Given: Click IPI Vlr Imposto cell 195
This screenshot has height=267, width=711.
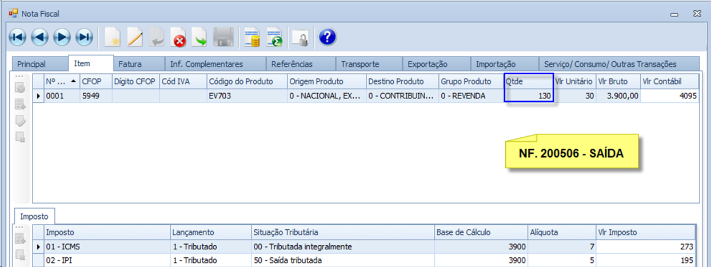Looking at the screenshot, I should [646, 261].
